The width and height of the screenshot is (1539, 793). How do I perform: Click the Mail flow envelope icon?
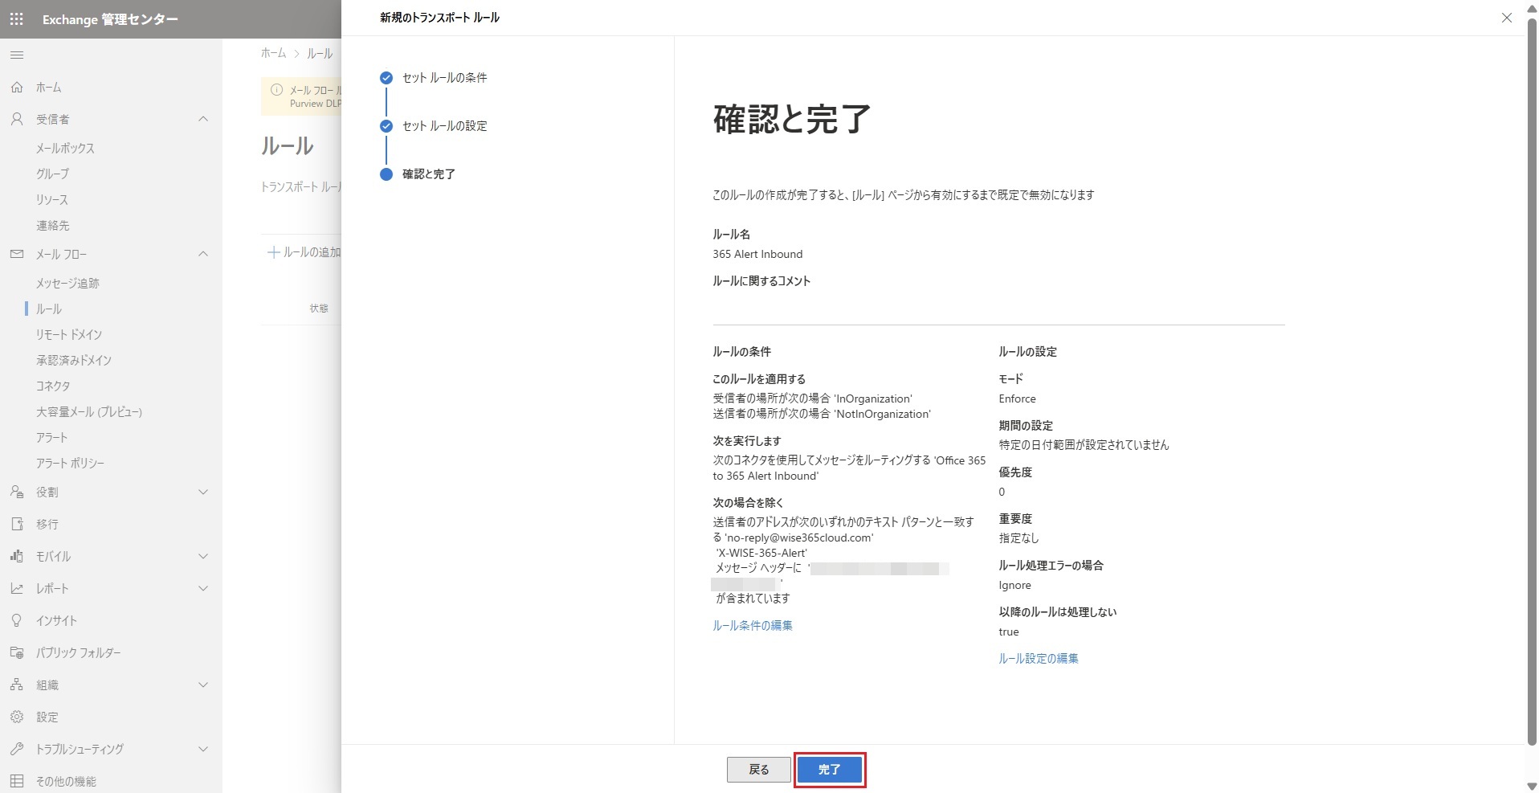click(17, 254)
